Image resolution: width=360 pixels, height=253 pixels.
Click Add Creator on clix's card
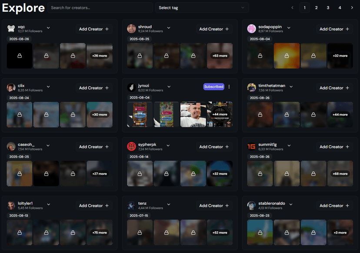click(94, 87)
